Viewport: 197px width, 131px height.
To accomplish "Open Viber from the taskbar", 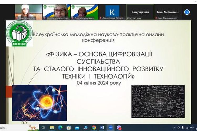I will (x=119, y=128).
